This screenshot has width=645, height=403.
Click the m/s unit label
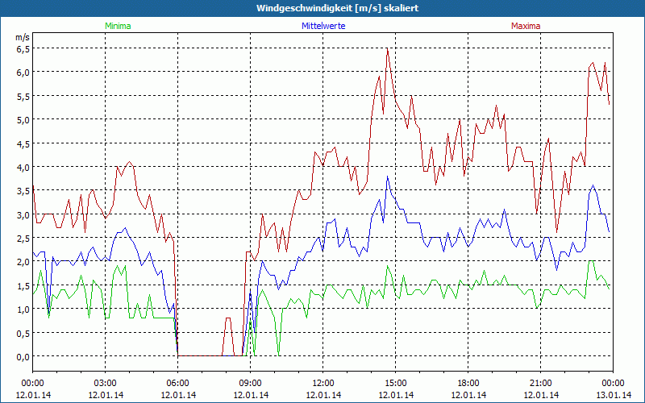coord(23,37)
